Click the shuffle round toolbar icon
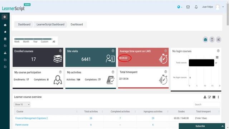The image size is (229, 129). [x=219, y=40]
